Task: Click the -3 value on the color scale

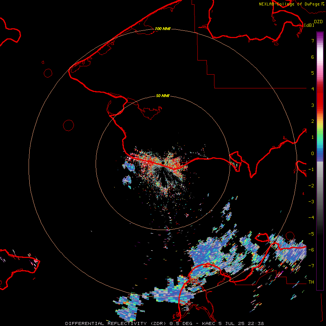Action: (311, 202)
